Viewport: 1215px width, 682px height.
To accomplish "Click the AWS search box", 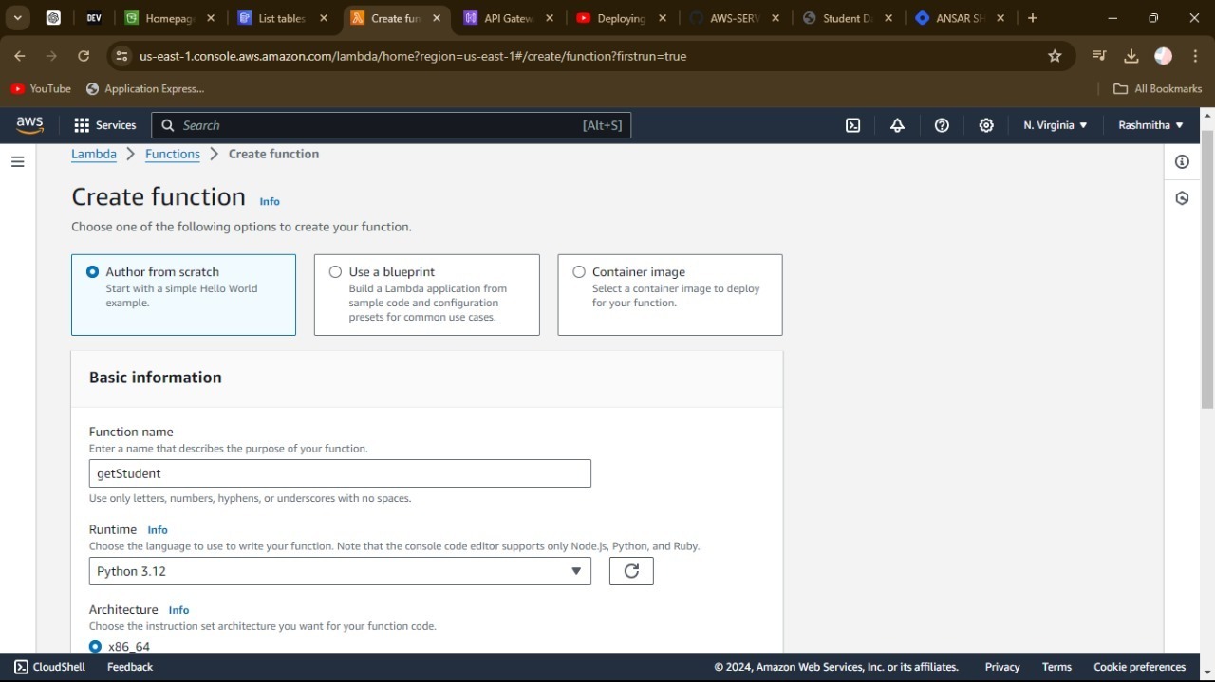I will tap(391, 125).
